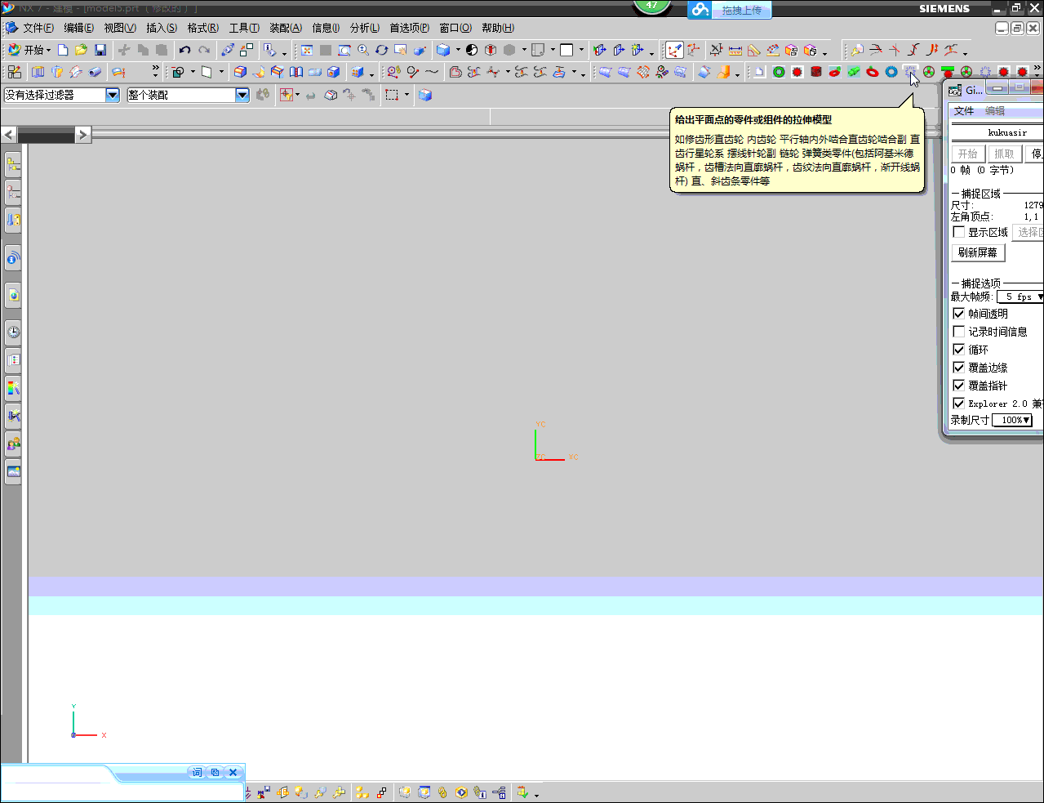Screen dimensions: 1044x803
Task: Enable the 记录时间信息 checkbox
Action: (959, 332)
